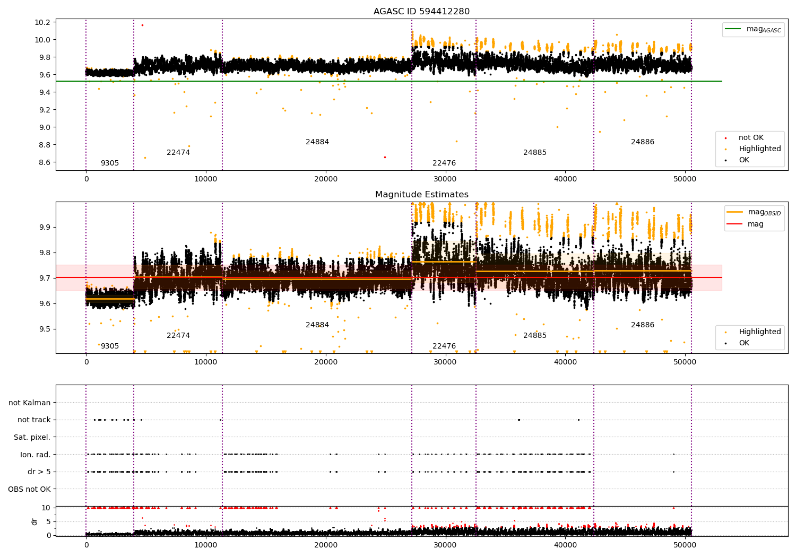Viewport: 796px width, 557px height.
Task: Click the 'Sat. pixel.' row label
Action: pyautogui.click(x=32, y=438)
